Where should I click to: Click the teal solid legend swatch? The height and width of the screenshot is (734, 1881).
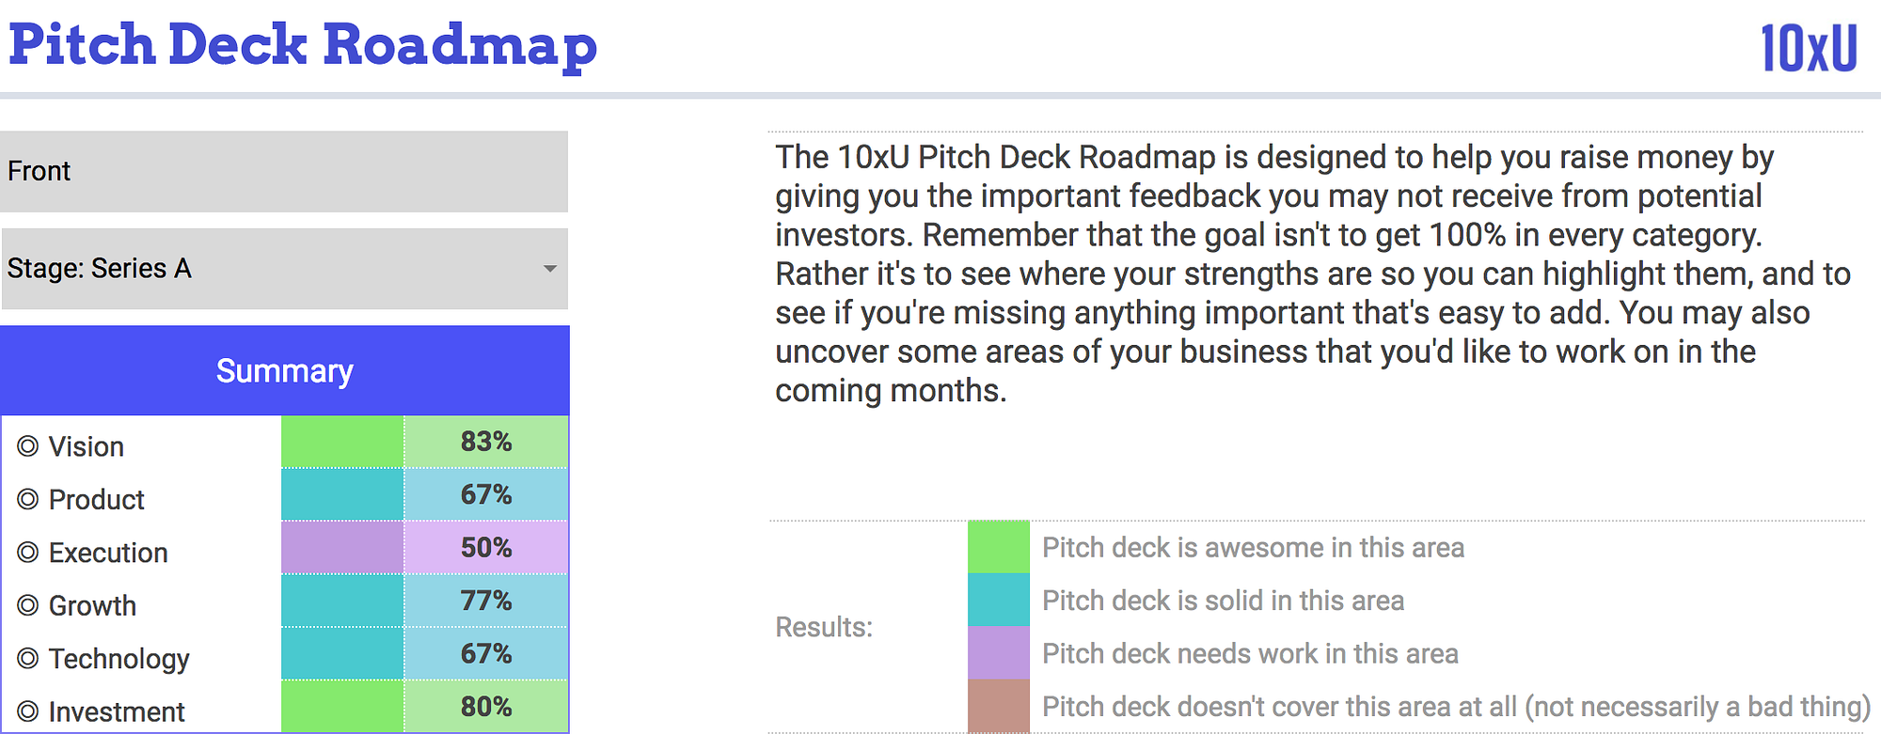[998, 600]
